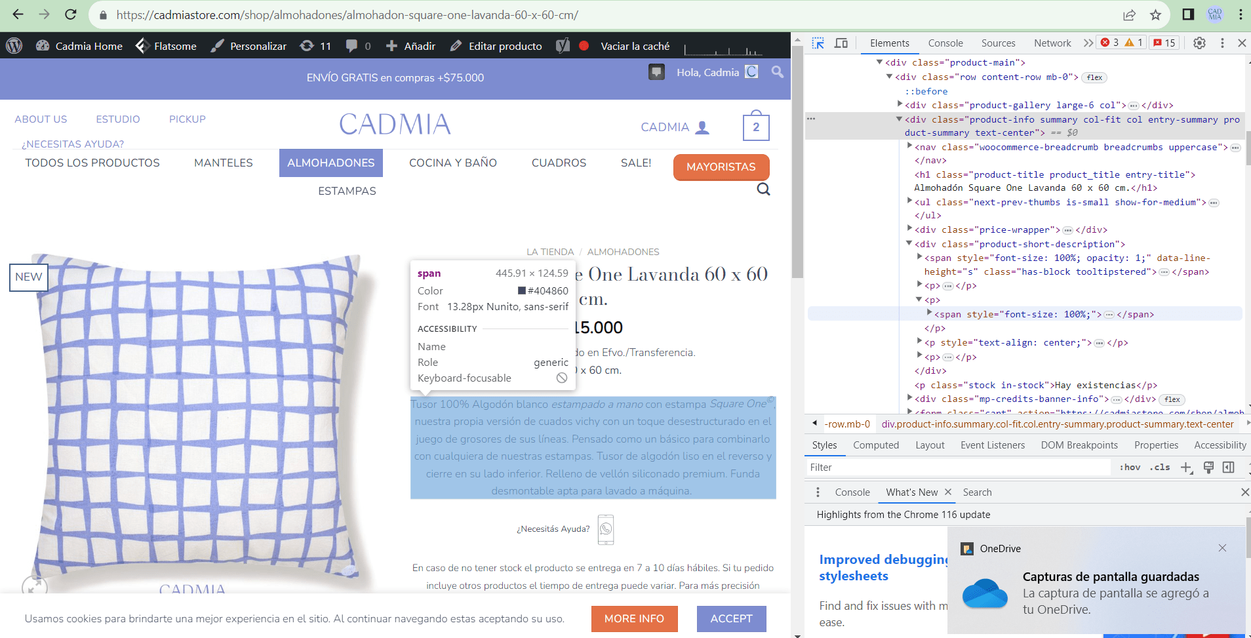1251x638 pixels.
Task: Reload the page with the refresh icon
Action: pyautogui.click(x=71, y=14)
